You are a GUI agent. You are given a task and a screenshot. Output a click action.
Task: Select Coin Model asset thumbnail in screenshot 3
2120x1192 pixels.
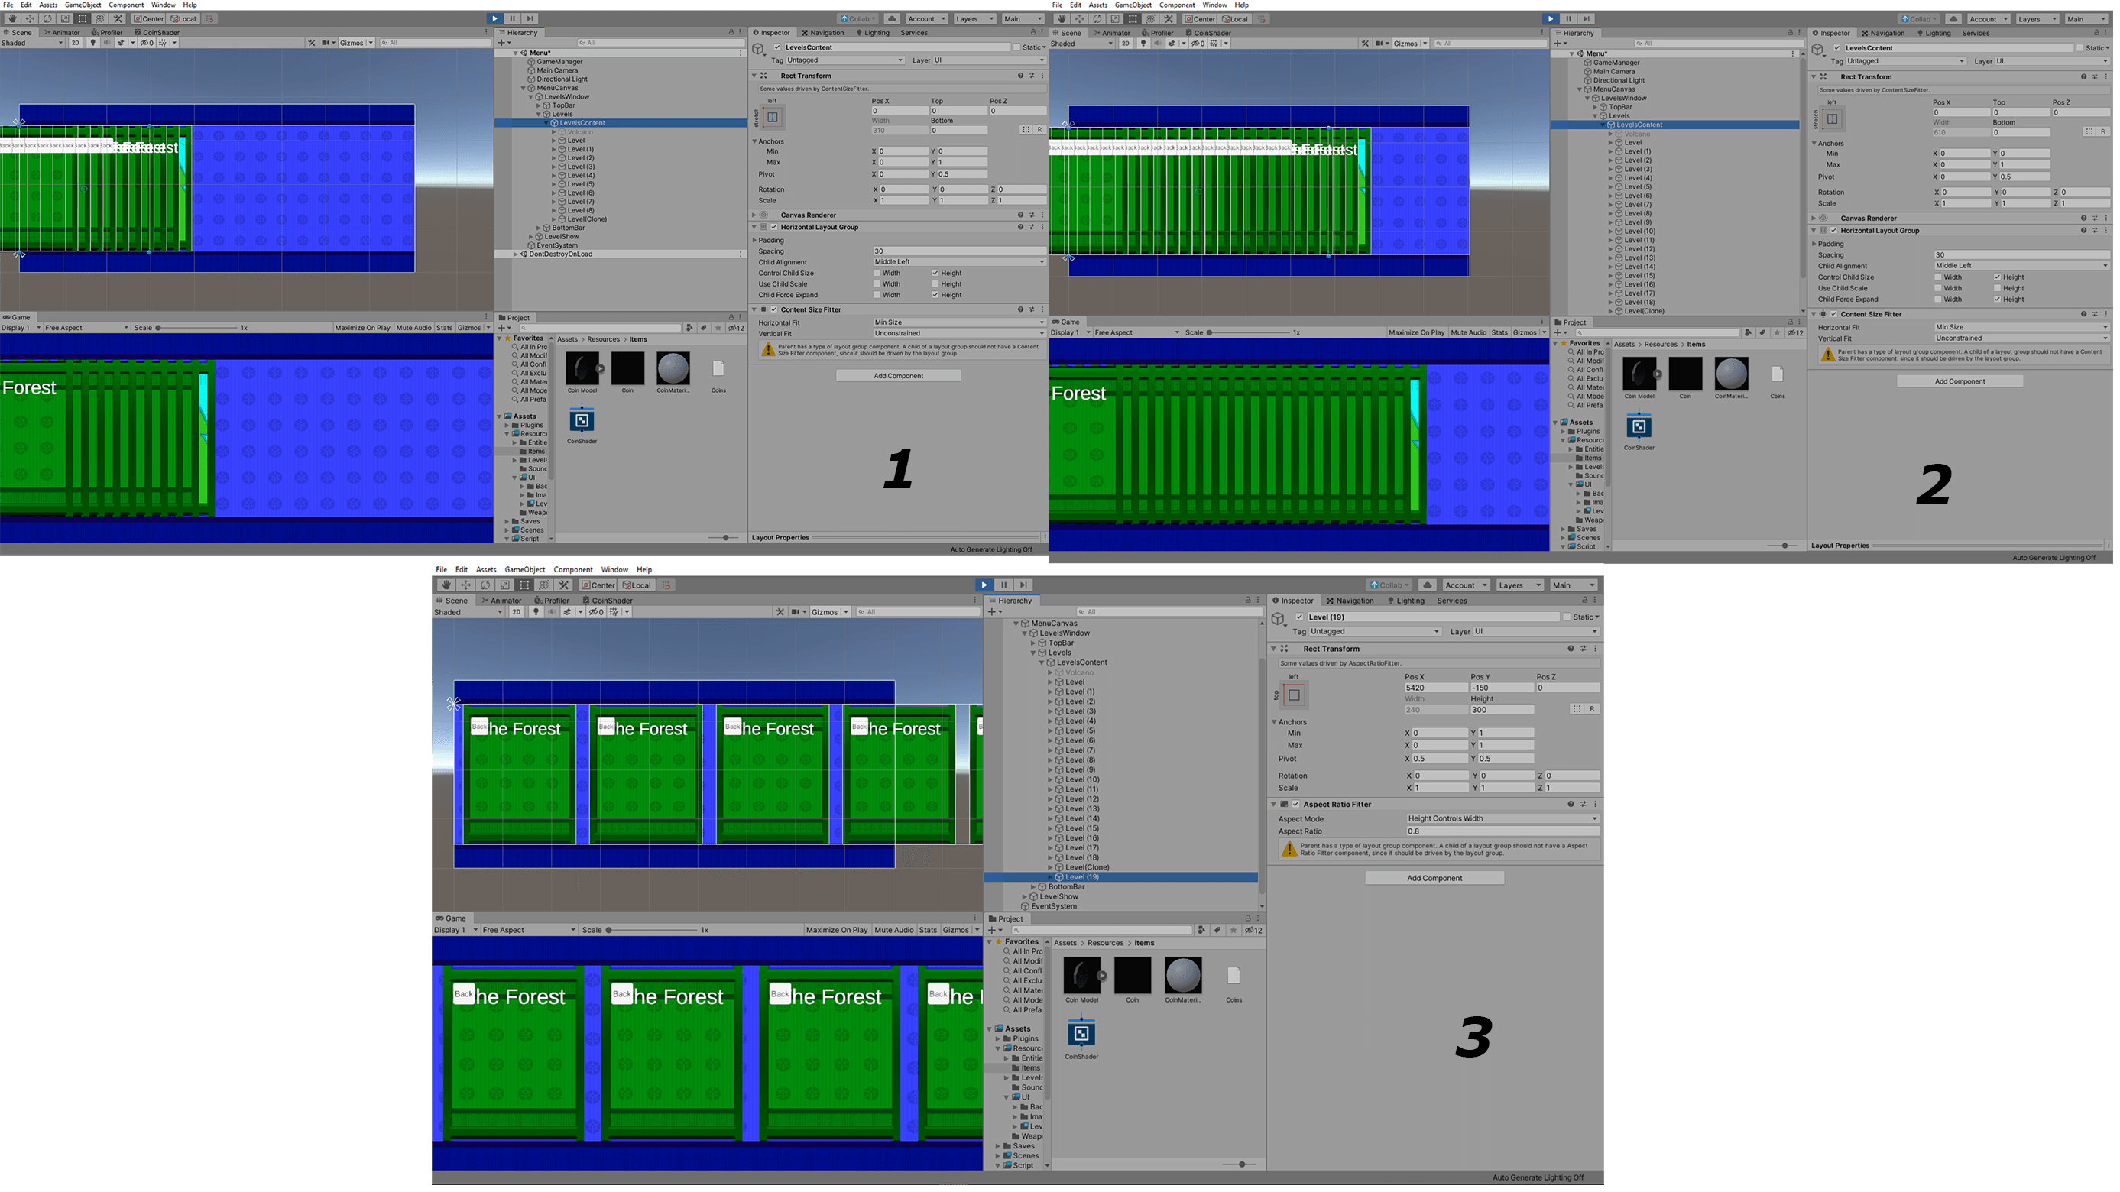1081,976
